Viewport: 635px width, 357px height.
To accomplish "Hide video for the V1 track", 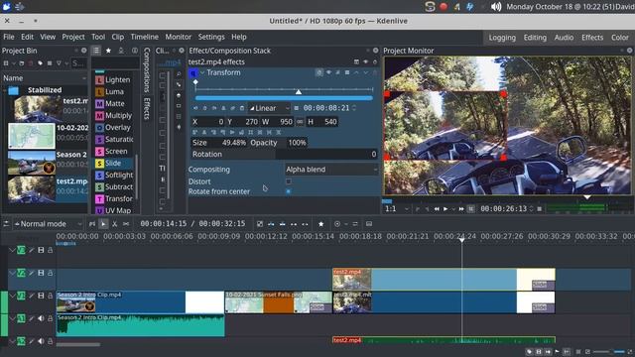I will [41, 296].
